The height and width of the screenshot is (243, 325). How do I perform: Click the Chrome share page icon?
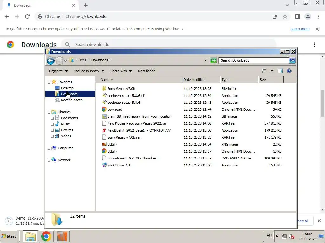tap(275, 16)
